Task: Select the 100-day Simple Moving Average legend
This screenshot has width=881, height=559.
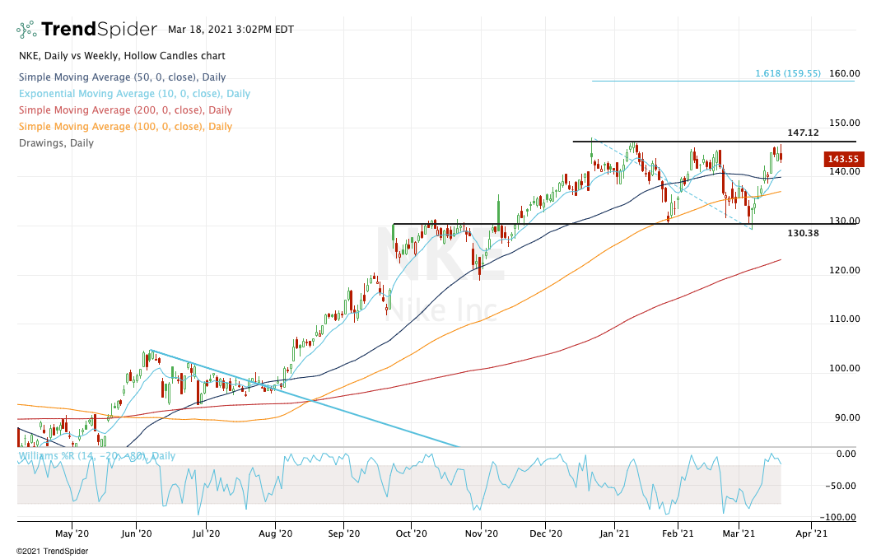Action: click(x=124, y=127)
